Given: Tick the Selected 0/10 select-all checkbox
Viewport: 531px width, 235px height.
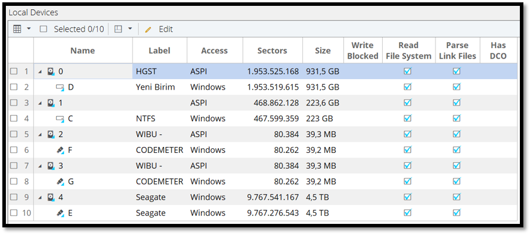Looking at the screenshot, I should point(43,29).
